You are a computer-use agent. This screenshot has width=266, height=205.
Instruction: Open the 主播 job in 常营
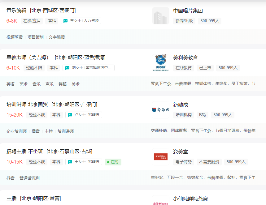tap(11, 199)
